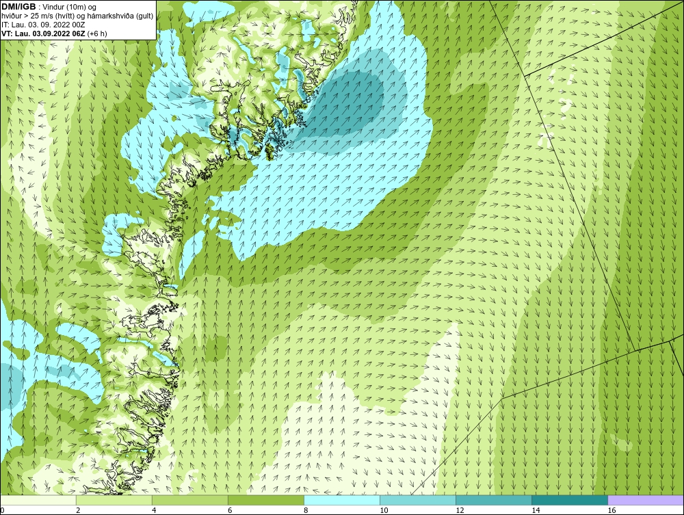Click the legend label '4'
Screen dimensions: 684x515
pos(155,511)
